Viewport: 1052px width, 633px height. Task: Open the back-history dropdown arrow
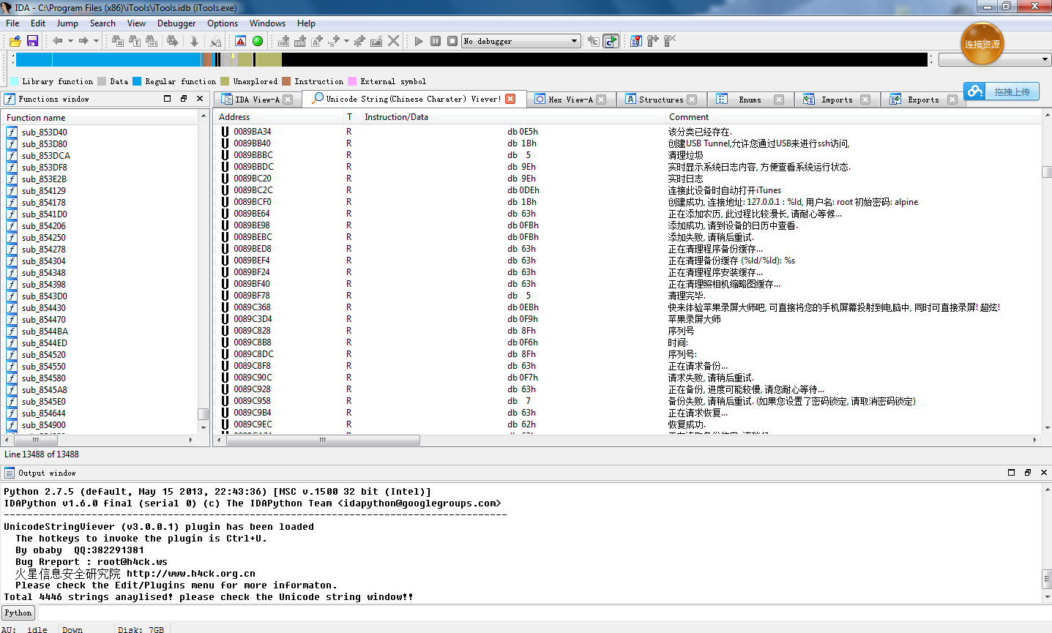pos(70,41)
